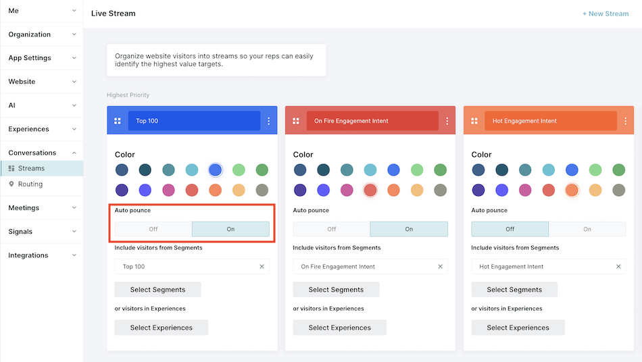642x362 pixels.
Task: Click Select Segments for Top 100
Action: click(157, 290)
